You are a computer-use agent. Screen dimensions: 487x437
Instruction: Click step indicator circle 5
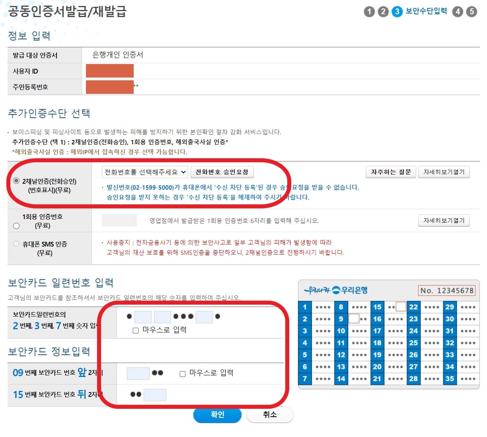(471, 12)
